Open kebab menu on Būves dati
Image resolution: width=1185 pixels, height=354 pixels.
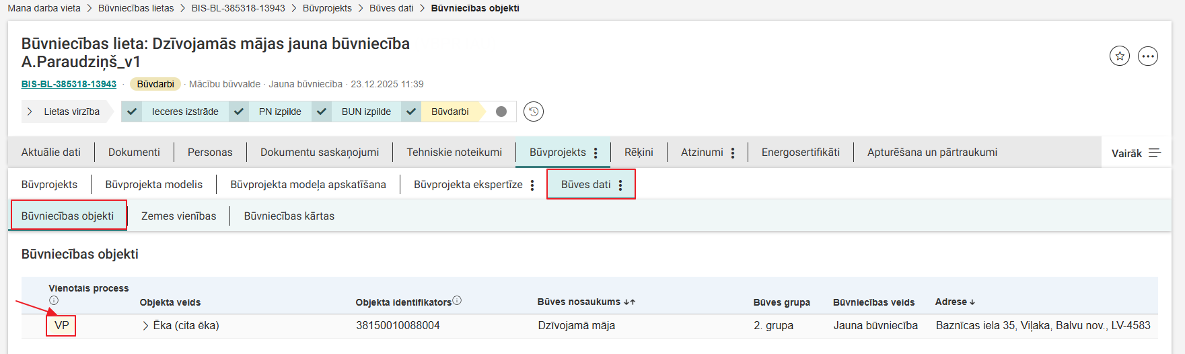(620, 185)
